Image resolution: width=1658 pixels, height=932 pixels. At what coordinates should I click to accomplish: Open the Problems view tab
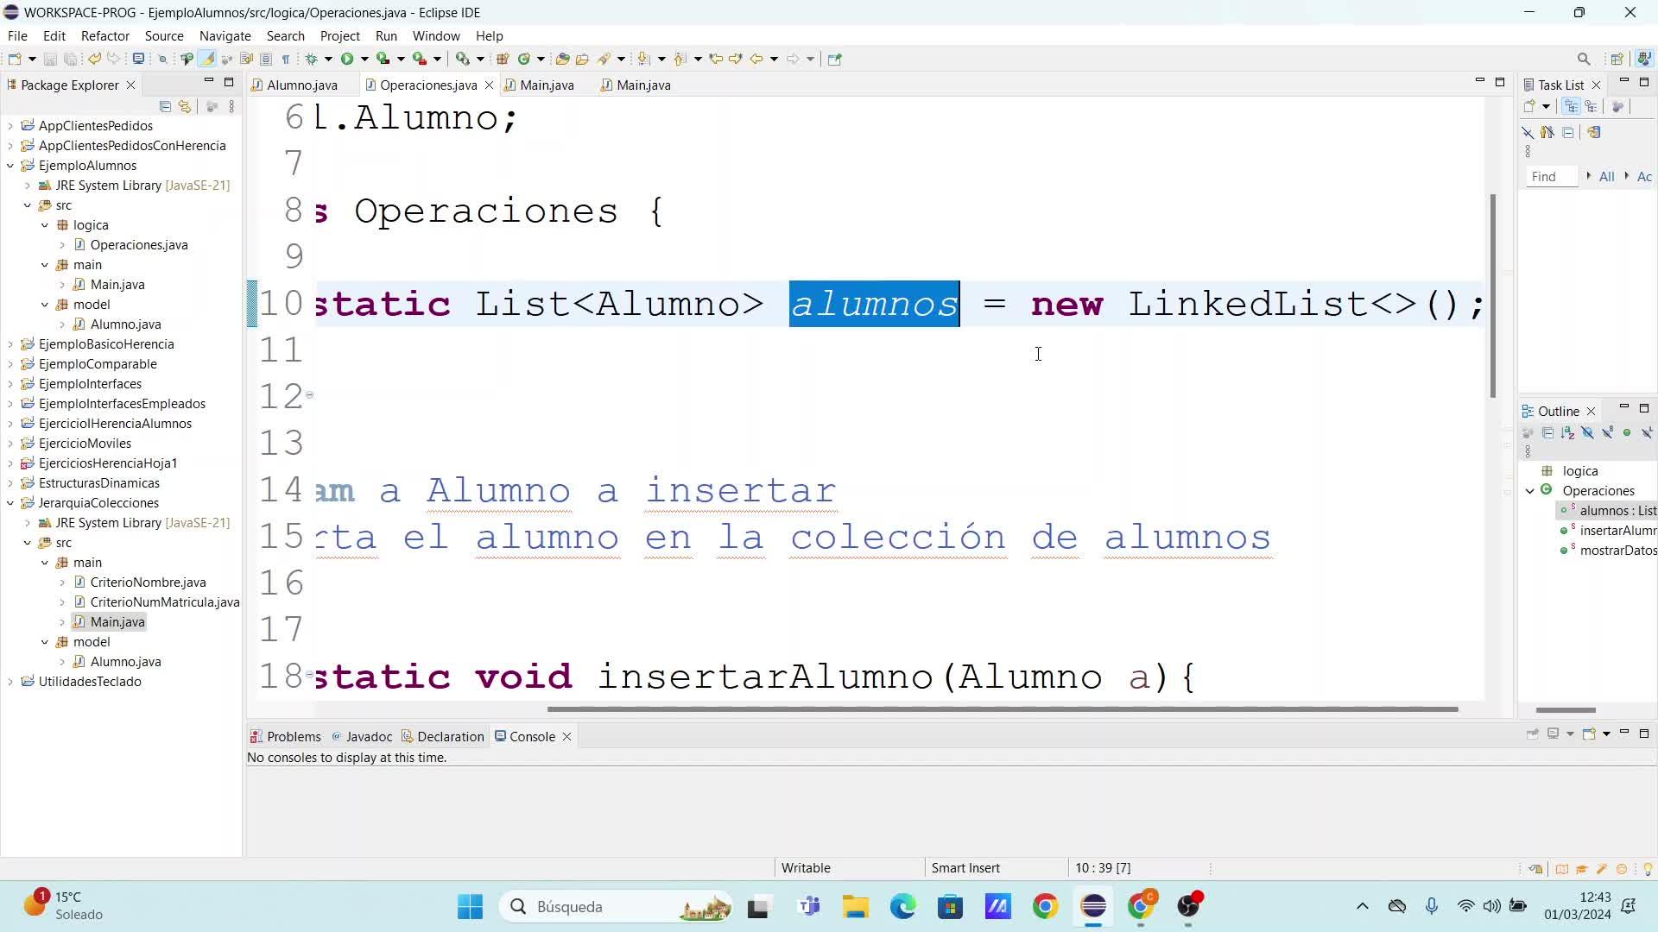tap(293, 736)
